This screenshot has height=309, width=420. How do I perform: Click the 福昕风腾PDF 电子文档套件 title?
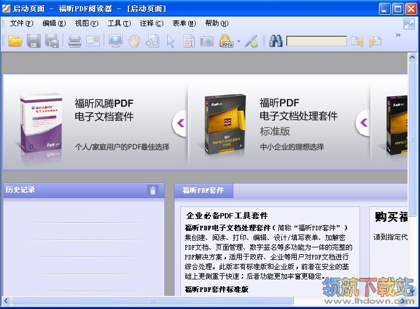click(x=104, y=110)
